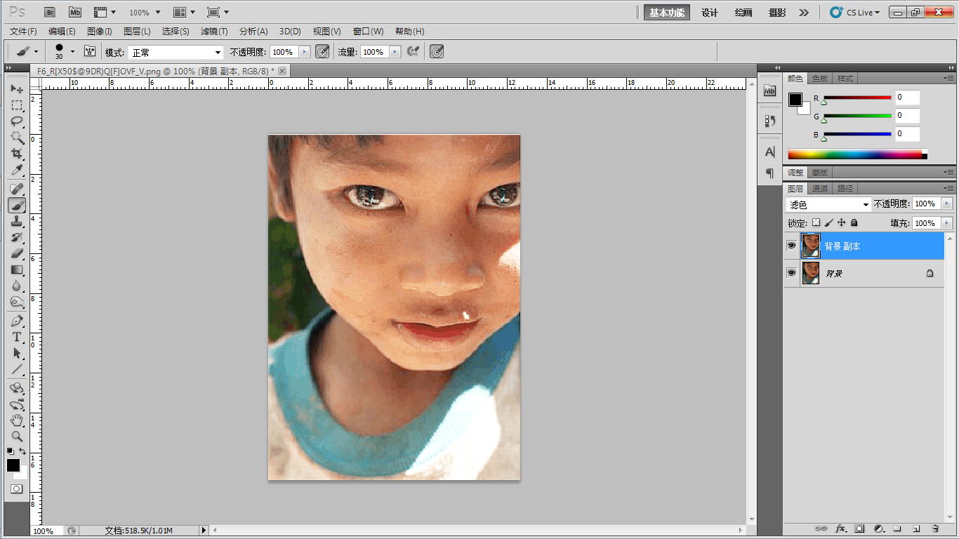Open the 滤镜(T) menu

214,32
